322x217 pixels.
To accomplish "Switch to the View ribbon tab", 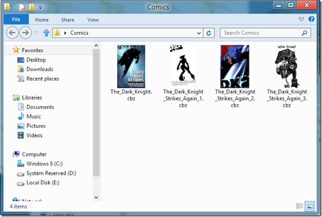I will click(93, 20).
